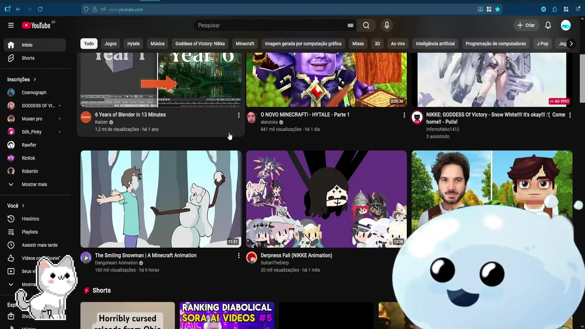
Task: Expand the Inscrições section chevron
Action: pyautogui.click(x=34, y=80)
